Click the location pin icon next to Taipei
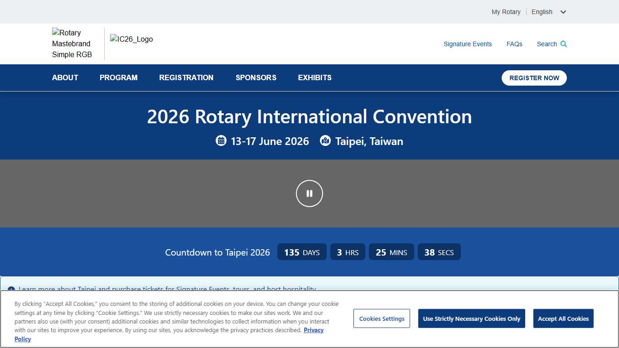The height and width of the screenshot is (348, 619). 325,140
